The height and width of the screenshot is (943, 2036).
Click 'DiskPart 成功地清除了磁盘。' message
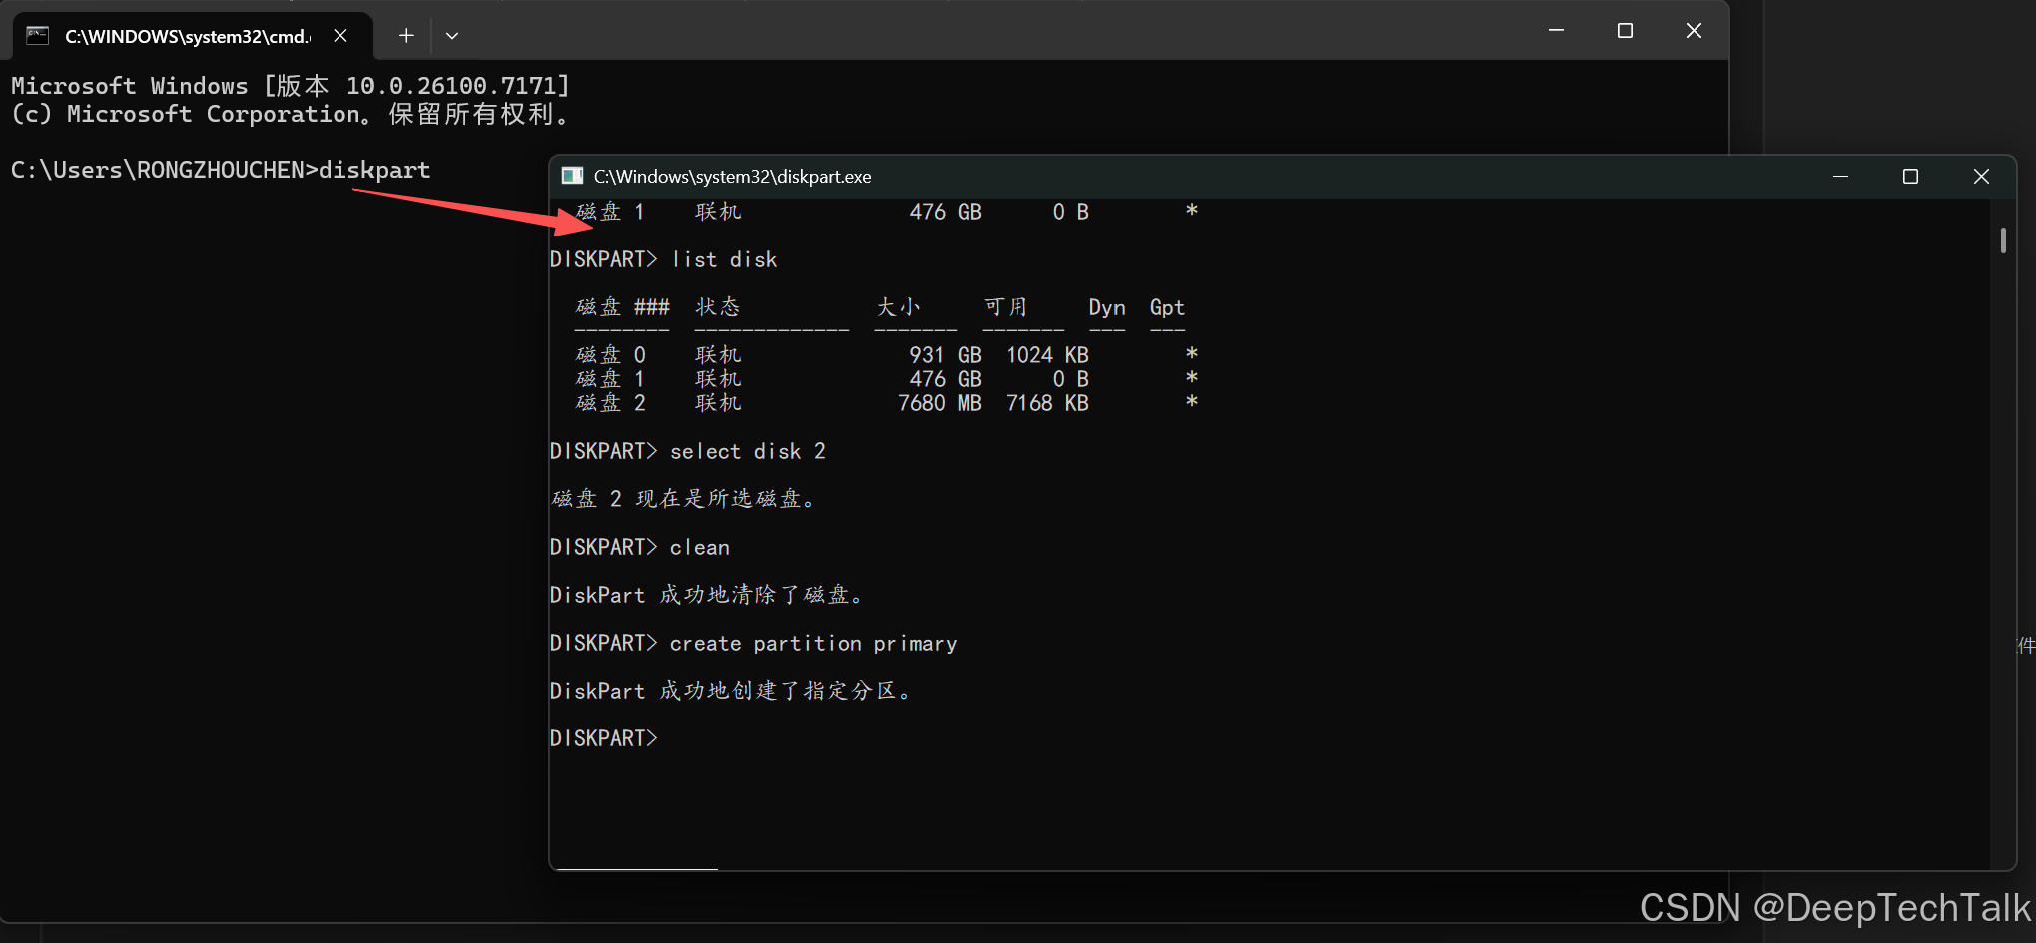(x=707, y=595)
